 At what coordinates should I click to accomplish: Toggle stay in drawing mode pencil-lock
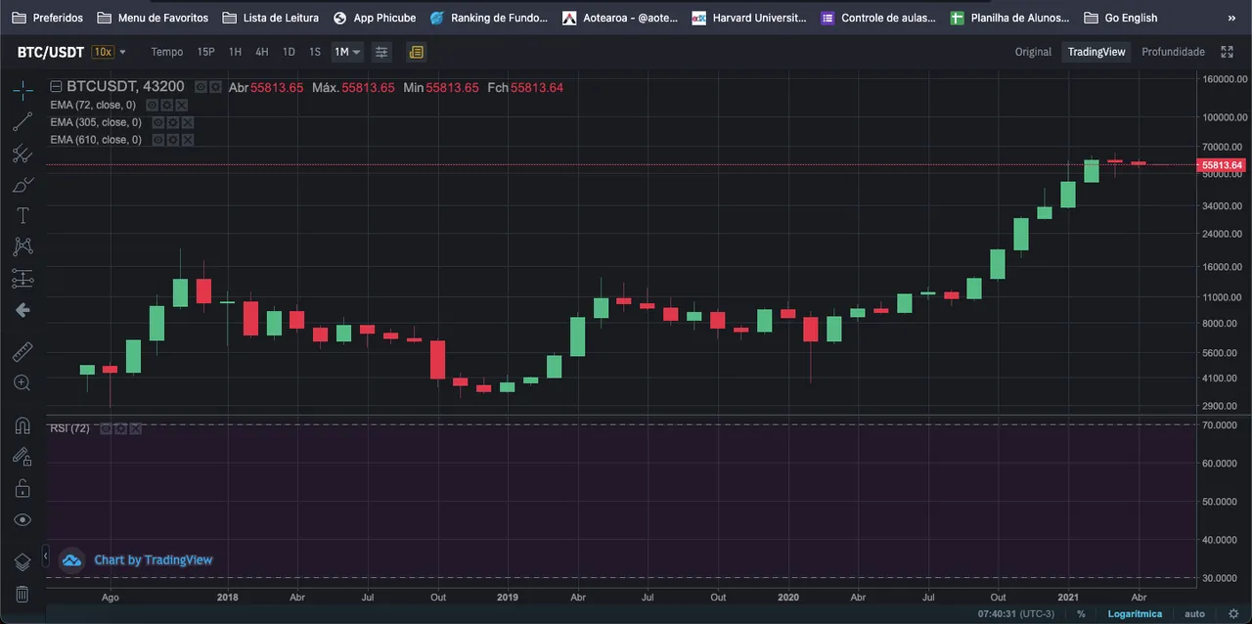pyautogui.click(x=22, y=456)
